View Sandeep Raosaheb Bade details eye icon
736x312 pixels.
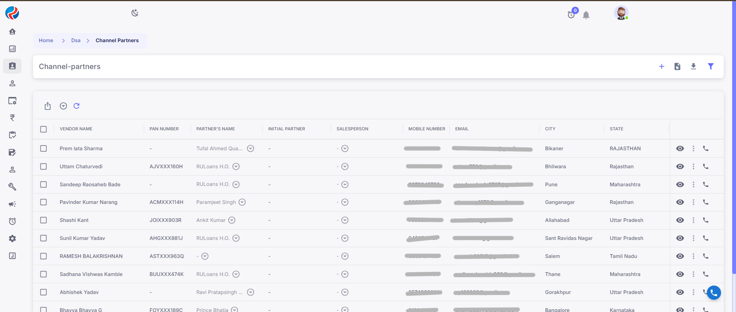click(680, 184)
